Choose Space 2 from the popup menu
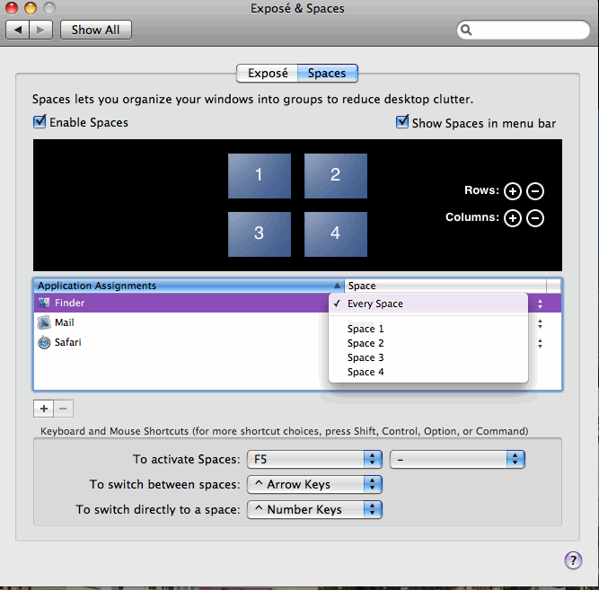Screen dimensions: 599x590 point(428,344)
